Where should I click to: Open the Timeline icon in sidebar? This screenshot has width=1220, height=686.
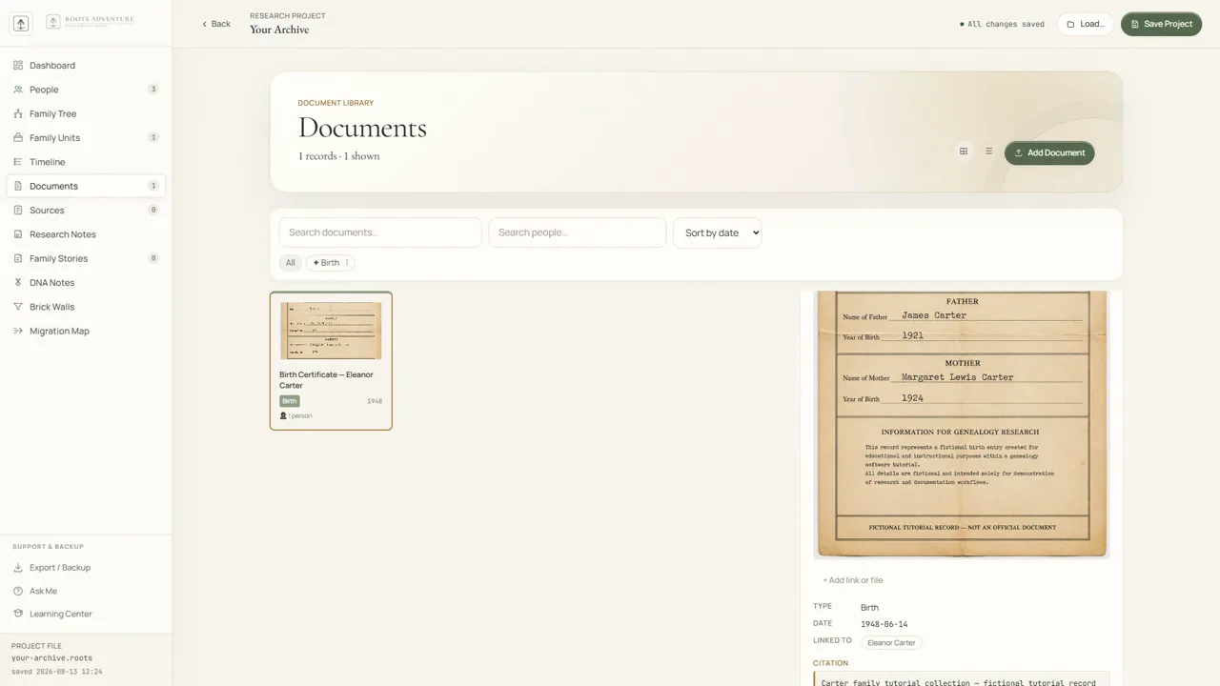[x=18, y=162]
